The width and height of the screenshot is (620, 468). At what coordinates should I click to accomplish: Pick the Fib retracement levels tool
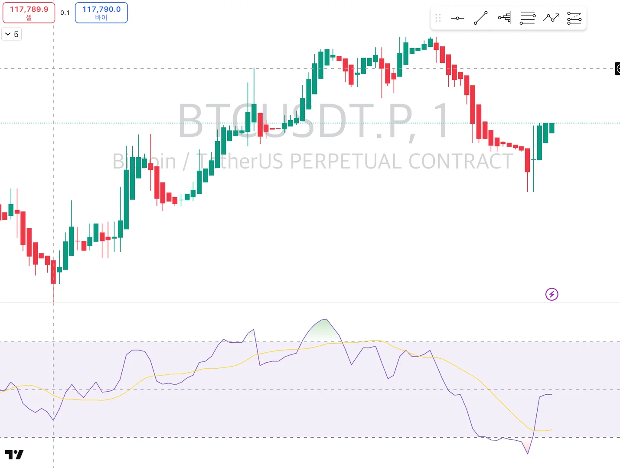pyautogui.click(x=528, y=18)
